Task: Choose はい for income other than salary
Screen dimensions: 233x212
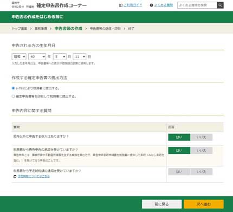Action: (179, 137)
